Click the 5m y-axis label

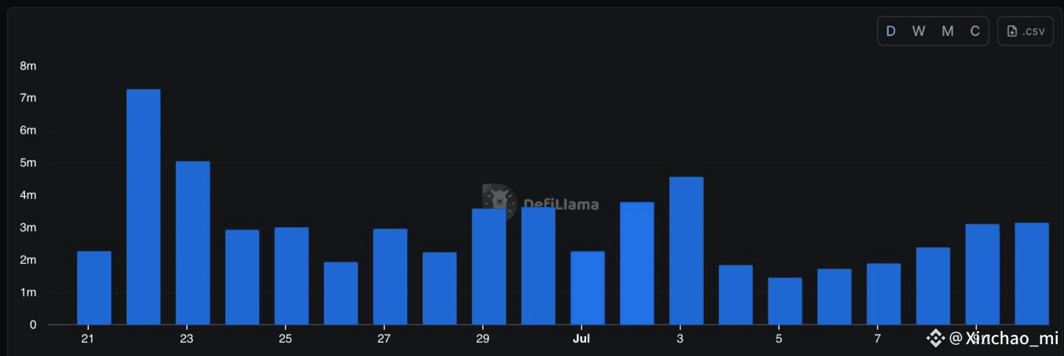tap(28, 163)
